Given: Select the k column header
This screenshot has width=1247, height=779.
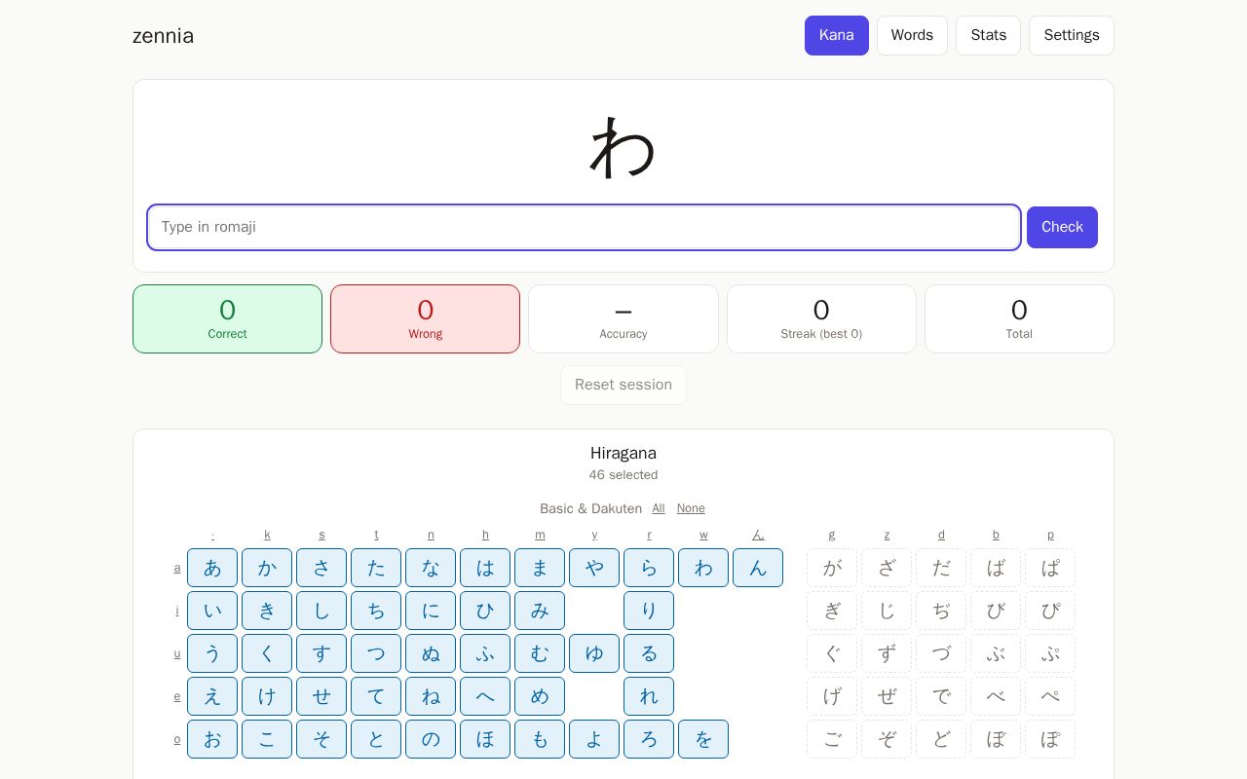Looking at the screenshot, I should [267, 535].
